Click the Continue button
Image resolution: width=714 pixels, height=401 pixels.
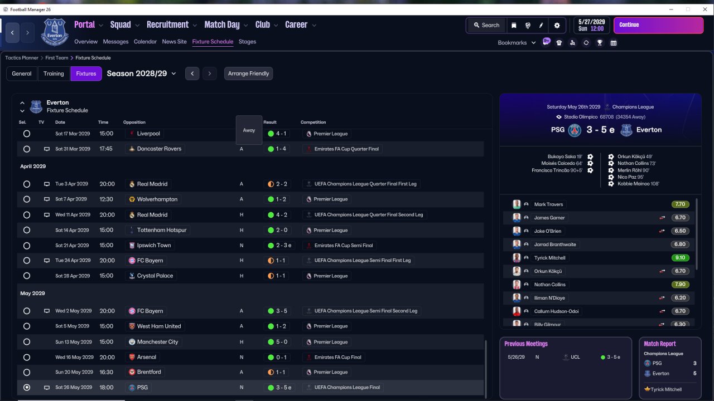click(x=658, y=25)
